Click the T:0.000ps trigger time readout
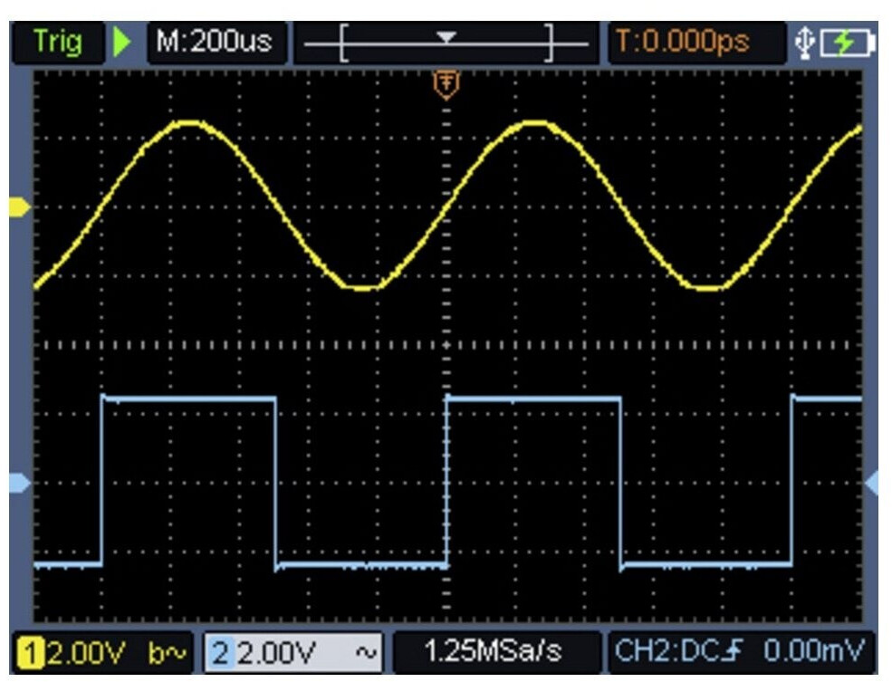The width and height of the screenshot is (892, 682). [x=684, y=43]
